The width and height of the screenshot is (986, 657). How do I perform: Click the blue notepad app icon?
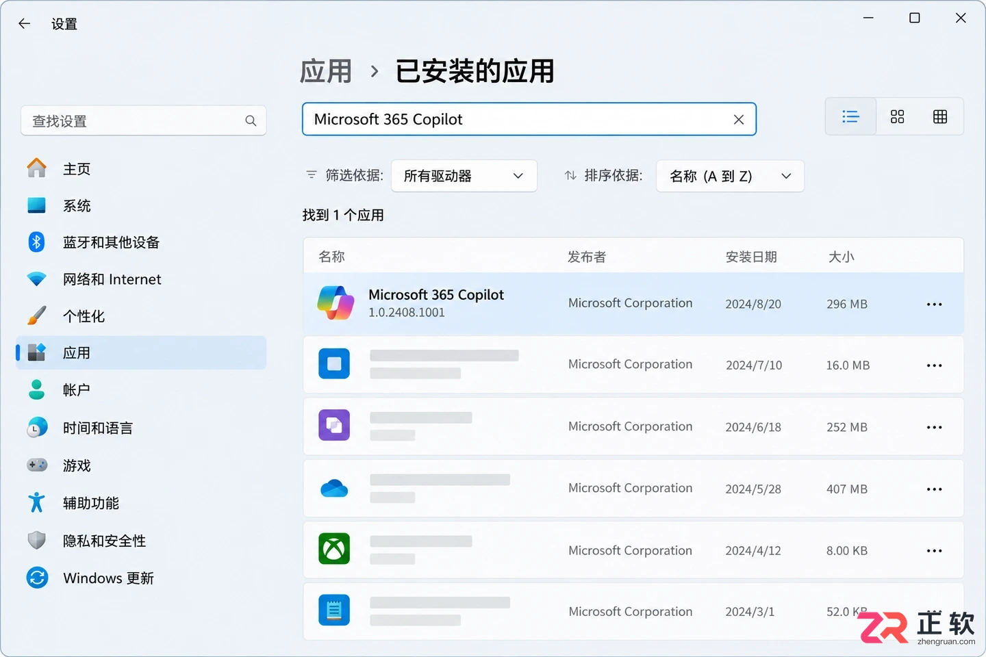(334, 610)
